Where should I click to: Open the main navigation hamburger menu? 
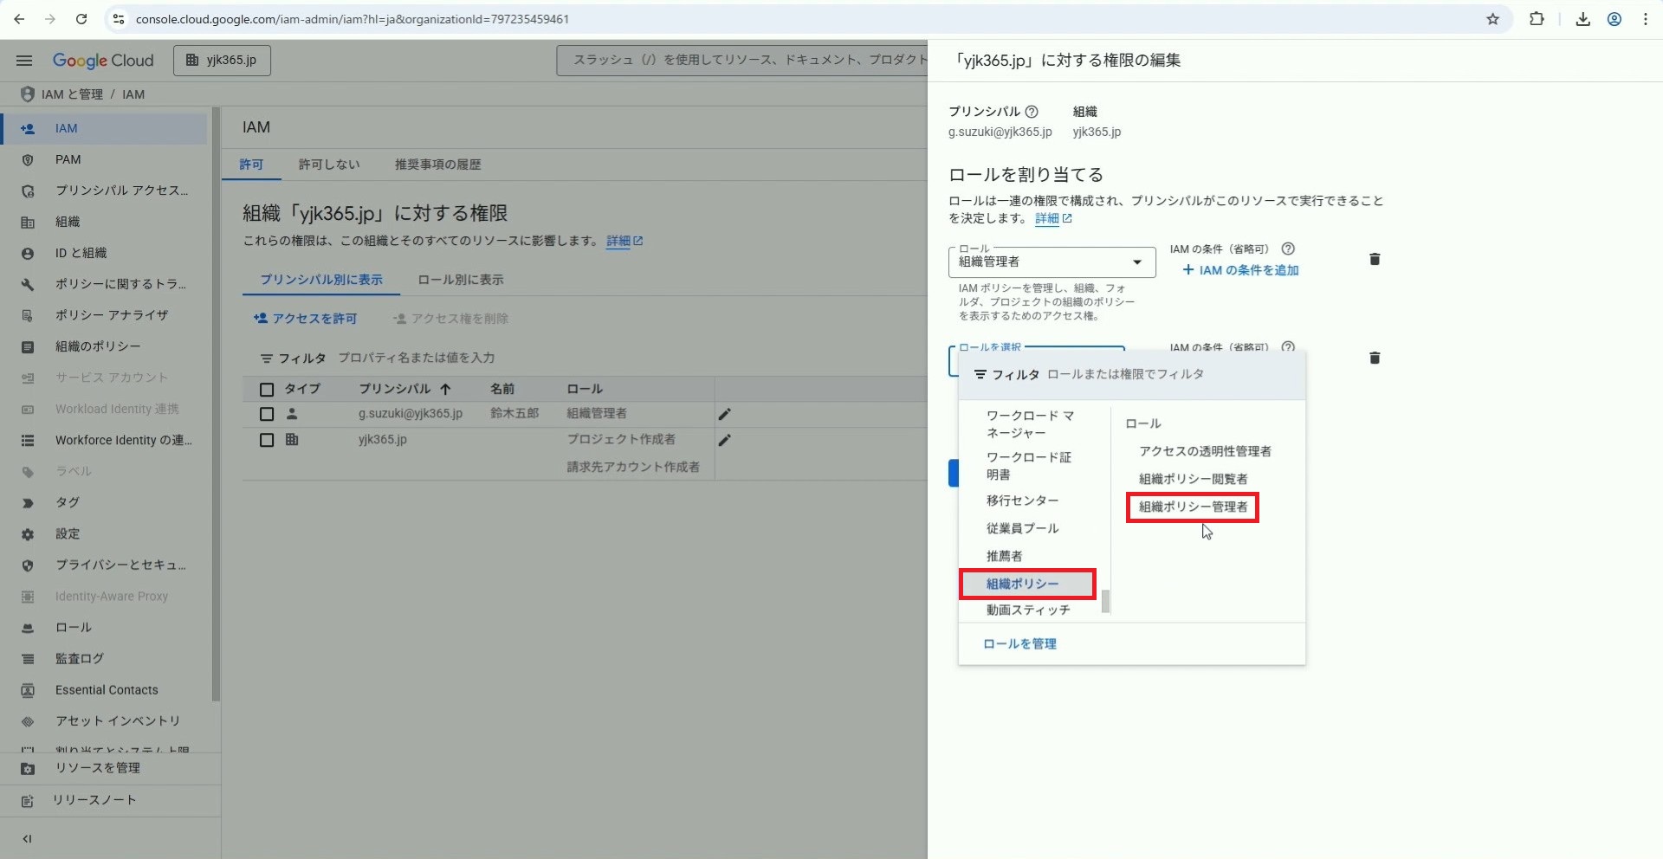(x=24, y=61)
